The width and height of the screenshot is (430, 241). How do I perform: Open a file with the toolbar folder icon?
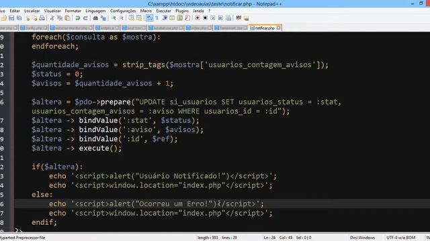(x=3, y=18)
